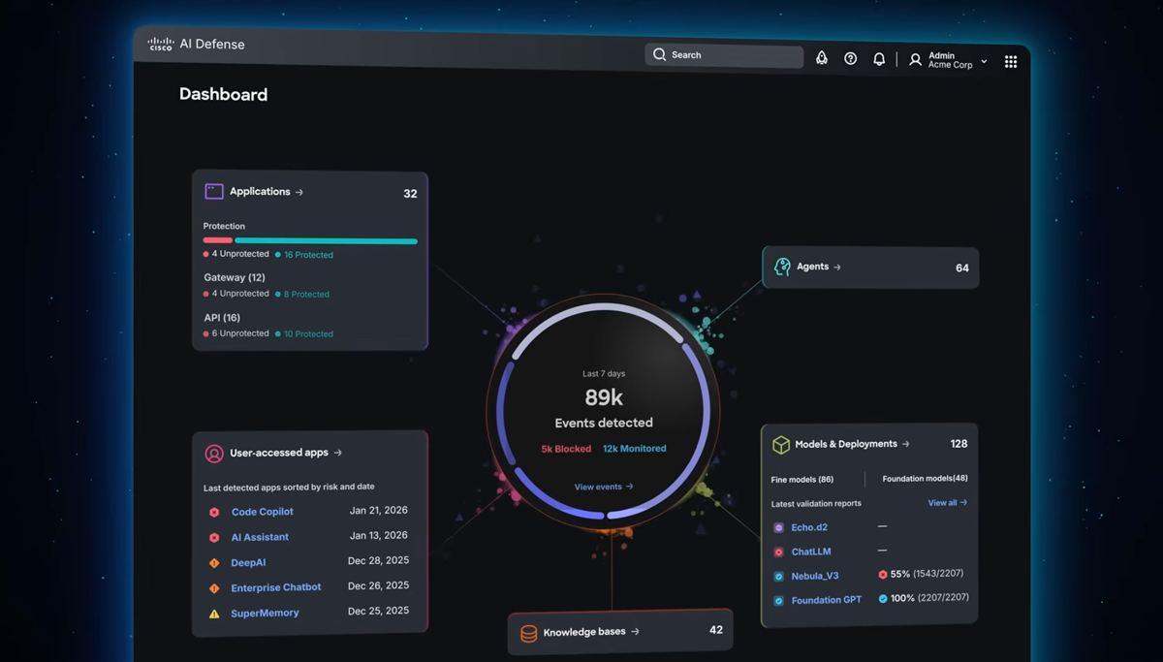Expand the Admin Acme Corp account dropdown
The width and height of the screenshot is (1163, 662).
point(984,61)
